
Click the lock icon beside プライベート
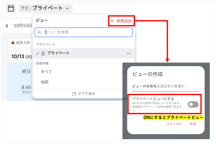(x=43, y=53)
